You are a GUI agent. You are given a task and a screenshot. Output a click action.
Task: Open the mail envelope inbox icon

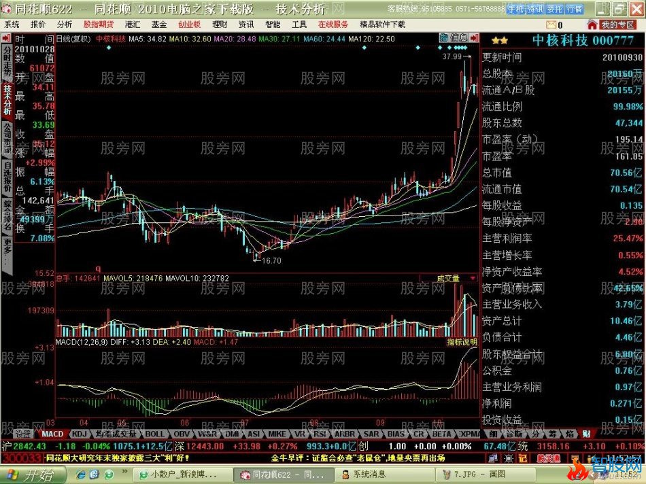pyautogui.click(x=551, y=25)
